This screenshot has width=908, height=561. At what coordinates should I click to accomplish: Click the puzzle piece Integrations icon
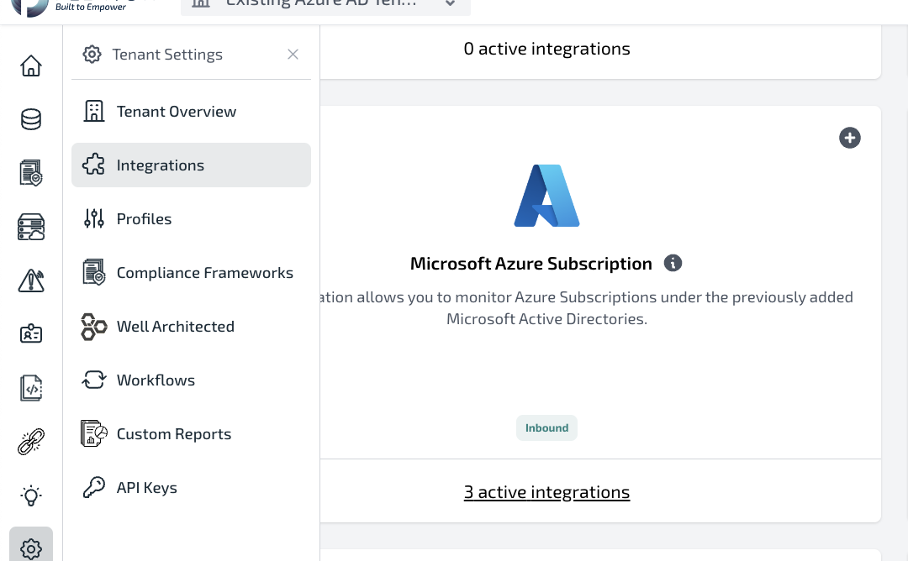tap(94, 165)
